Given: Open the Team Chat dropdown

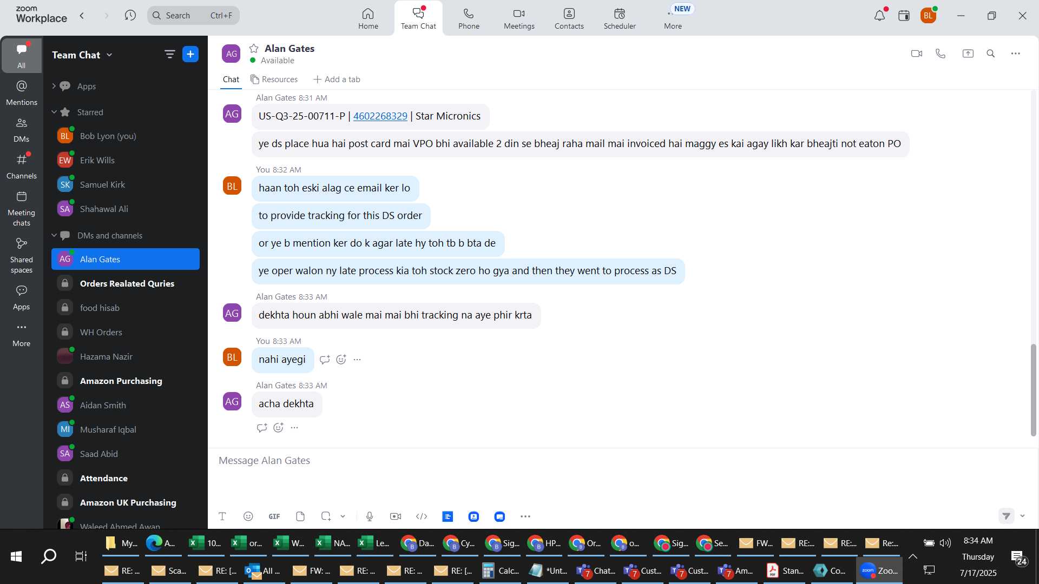Looking at the screenshot, I should point(82,55).
